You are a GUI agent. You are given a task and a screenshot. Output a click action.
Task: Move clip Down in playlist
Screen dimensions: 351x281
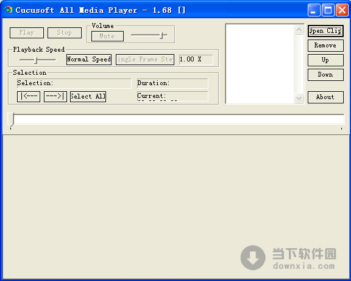(325, 75)
